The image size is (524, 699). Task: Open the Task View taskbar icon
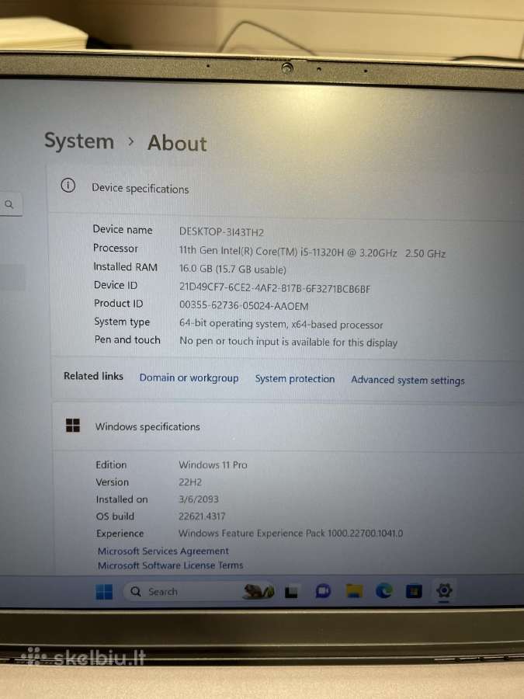(x=291, y=592)
